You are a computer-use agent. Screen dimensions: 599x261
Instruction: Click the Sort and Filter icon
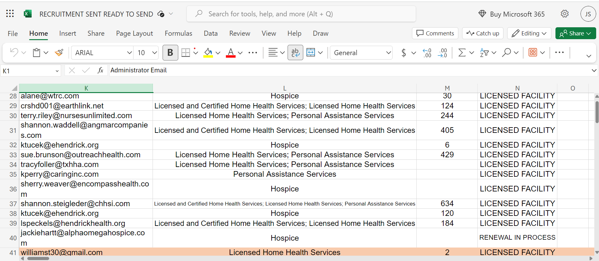pos(484,53)
